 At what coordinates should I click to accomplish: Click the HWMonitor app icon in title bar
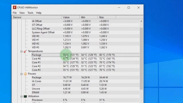coord(15,7)
